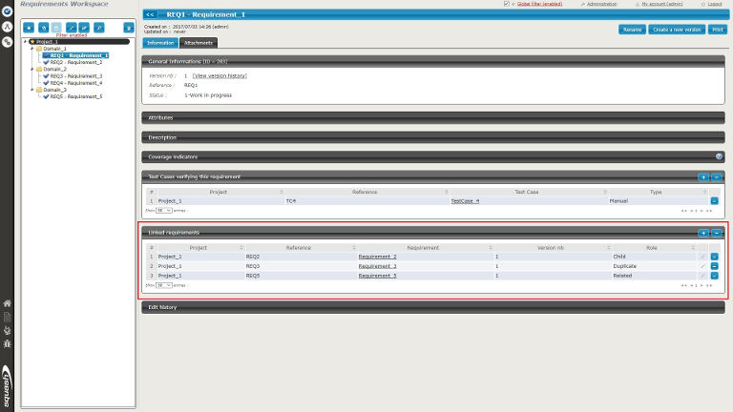733x412 pixels.
Task: Click the help icon in Coverage indicators header
Action: pos(719,156)
